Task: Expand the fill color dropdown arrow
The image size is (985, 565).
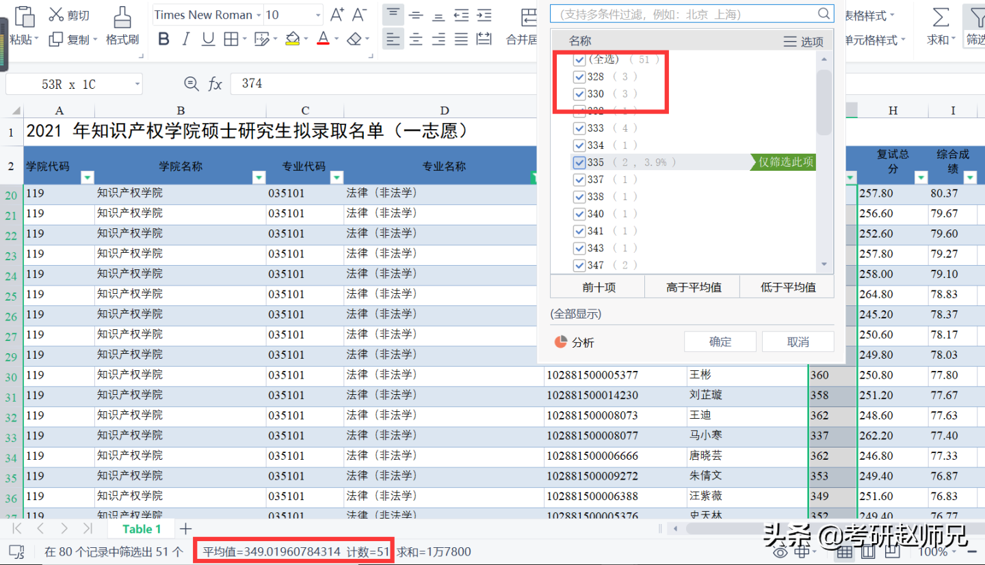Action: (306, 39)
